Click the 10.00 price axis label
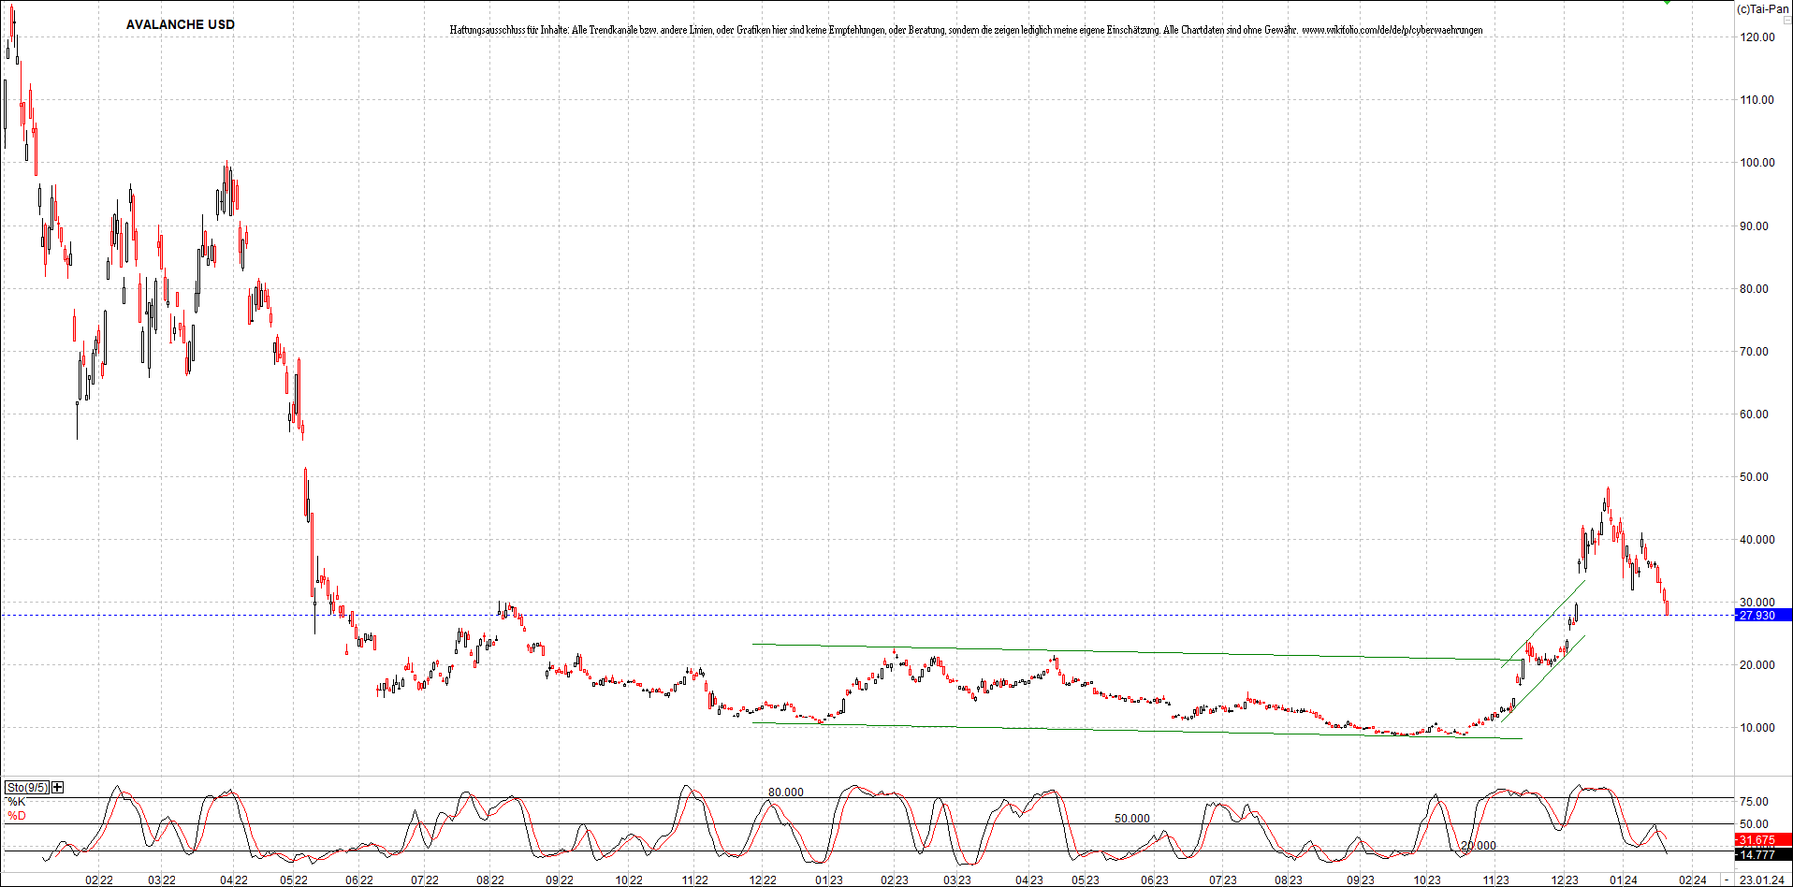The width and height of the screenshot is (1793, 887). [1757, 728]
